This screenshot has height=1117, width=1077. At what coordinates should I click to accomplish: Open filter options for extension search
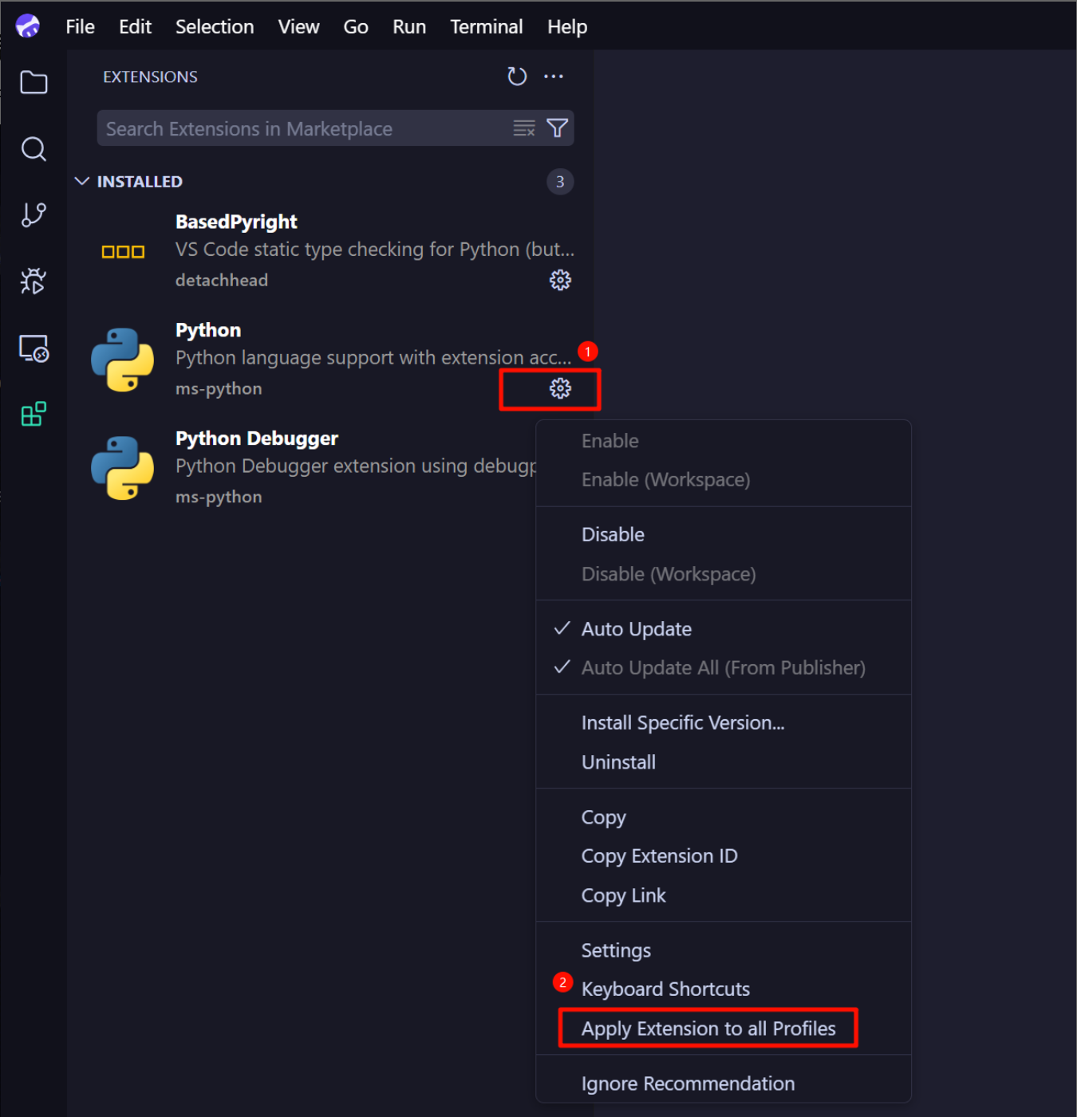(x=557, y=128)
